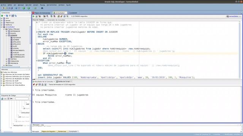This screenshot has width=243, height=136.
Task: Select the Salida de Script tab
Action: pos(64,82)
